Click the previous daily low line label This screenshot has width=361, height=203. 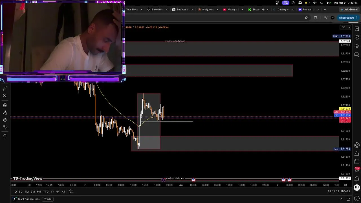(175, 178)
